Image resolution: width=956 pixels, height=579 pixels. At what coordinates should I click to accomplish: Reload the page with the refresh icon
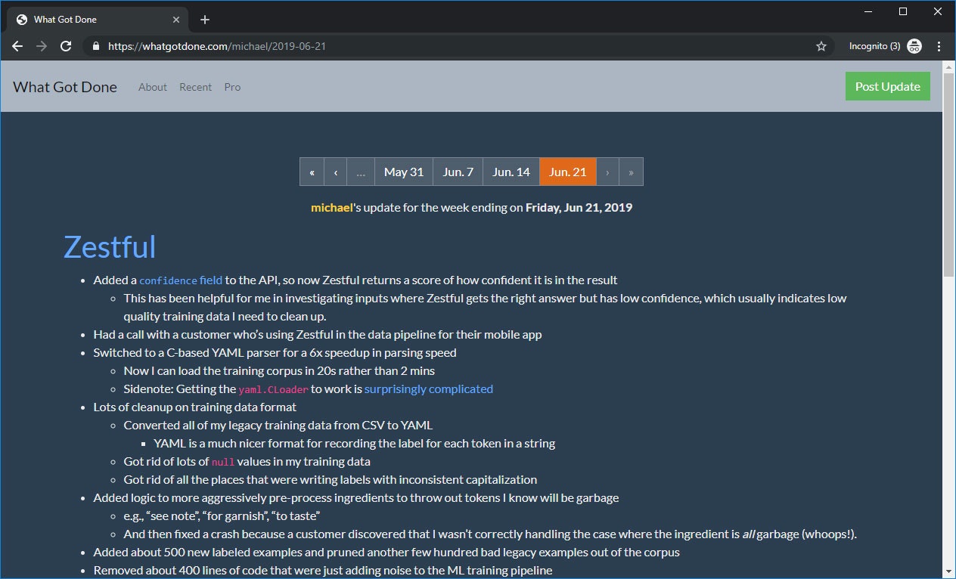(66, 46)
